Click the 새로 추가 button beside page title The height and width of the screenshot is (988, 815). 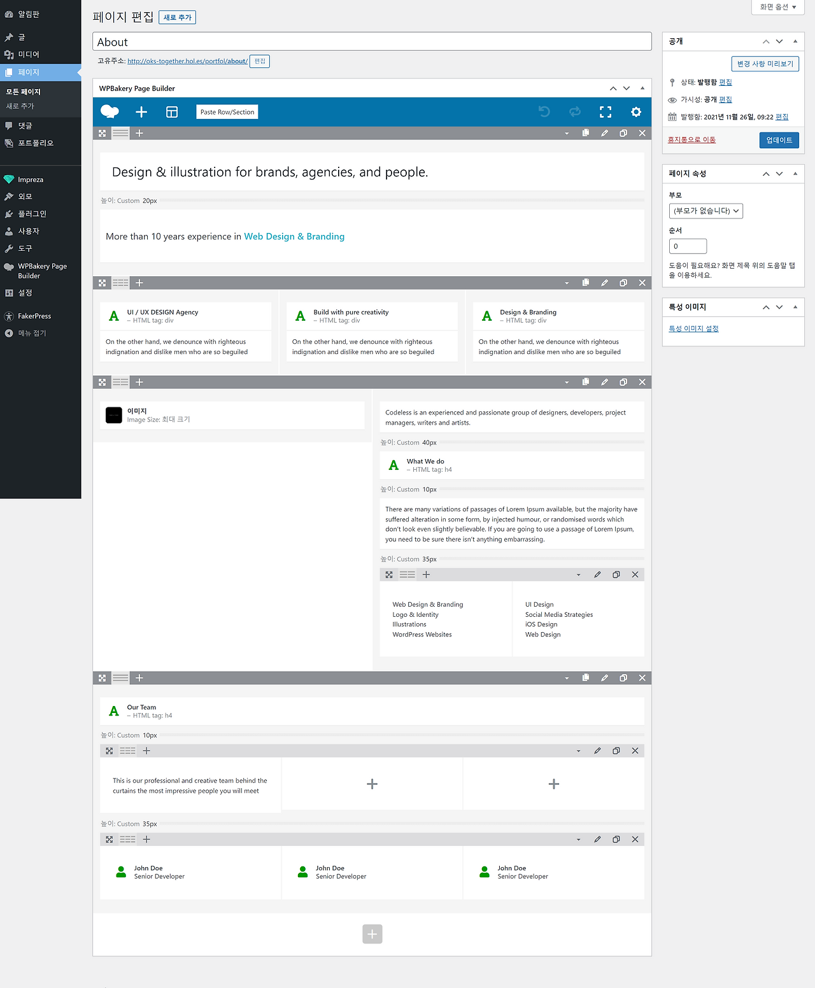[x=177, y=17]
